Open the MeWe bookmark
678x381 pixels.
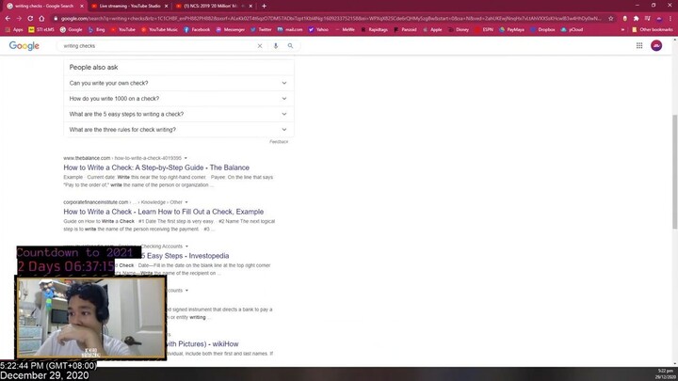click(345, 30)
